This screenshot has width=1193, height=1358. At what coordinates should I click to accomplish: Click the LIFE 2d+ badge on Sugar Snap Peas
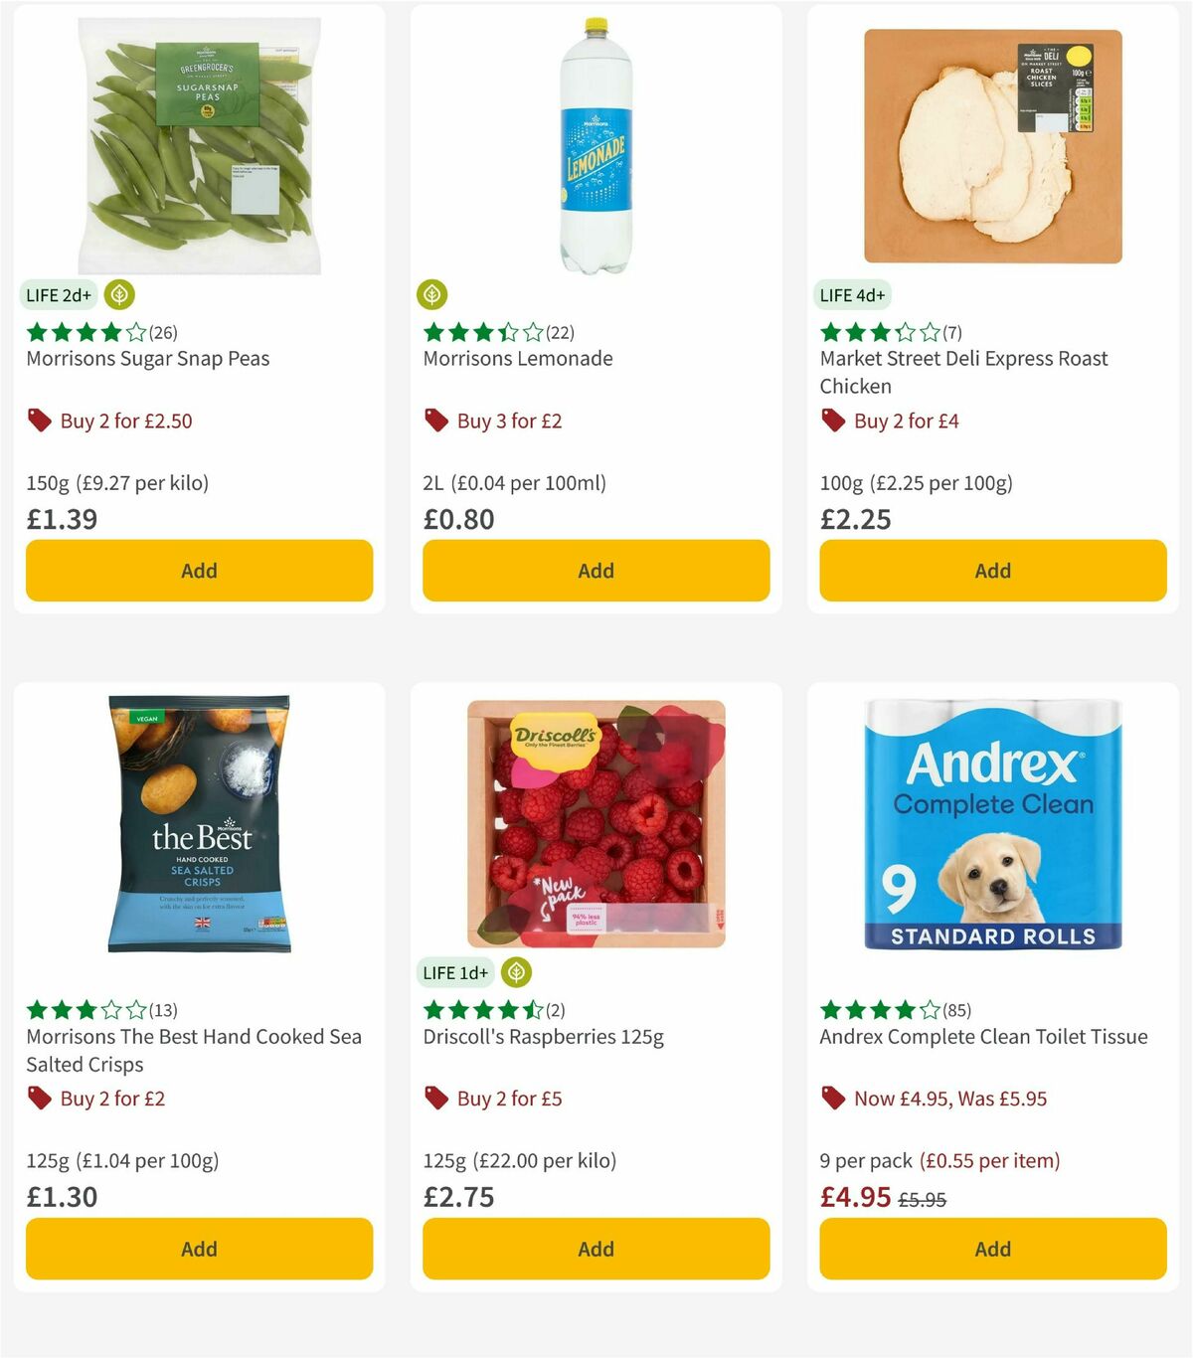[x=58, y=294]
